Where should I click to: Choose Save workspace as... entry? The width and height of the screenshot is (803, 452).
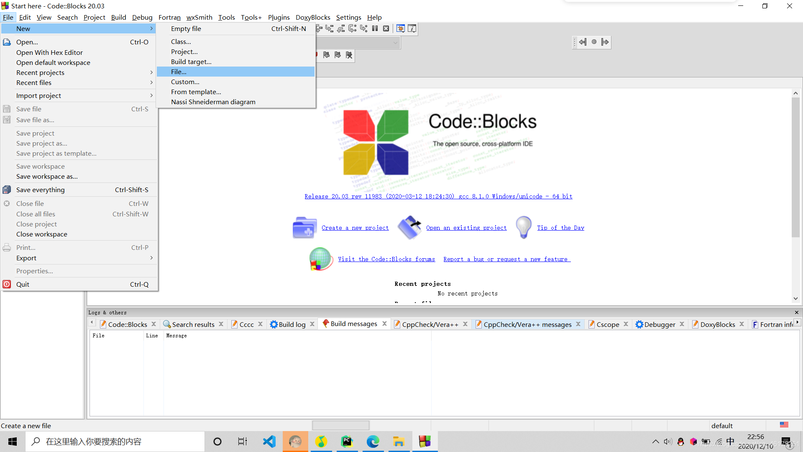[x=79, y=176]
